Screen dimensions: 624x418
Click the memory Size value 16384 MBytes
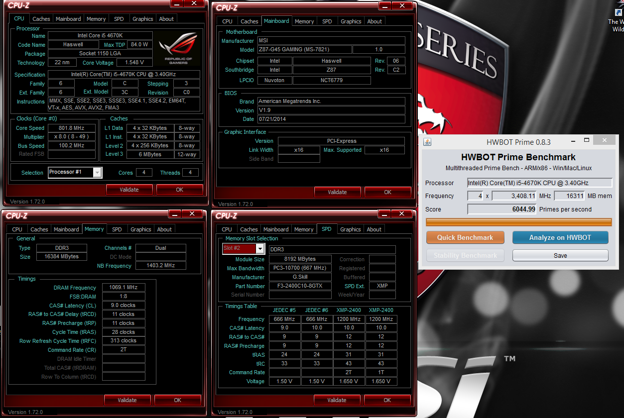(63, 257)
